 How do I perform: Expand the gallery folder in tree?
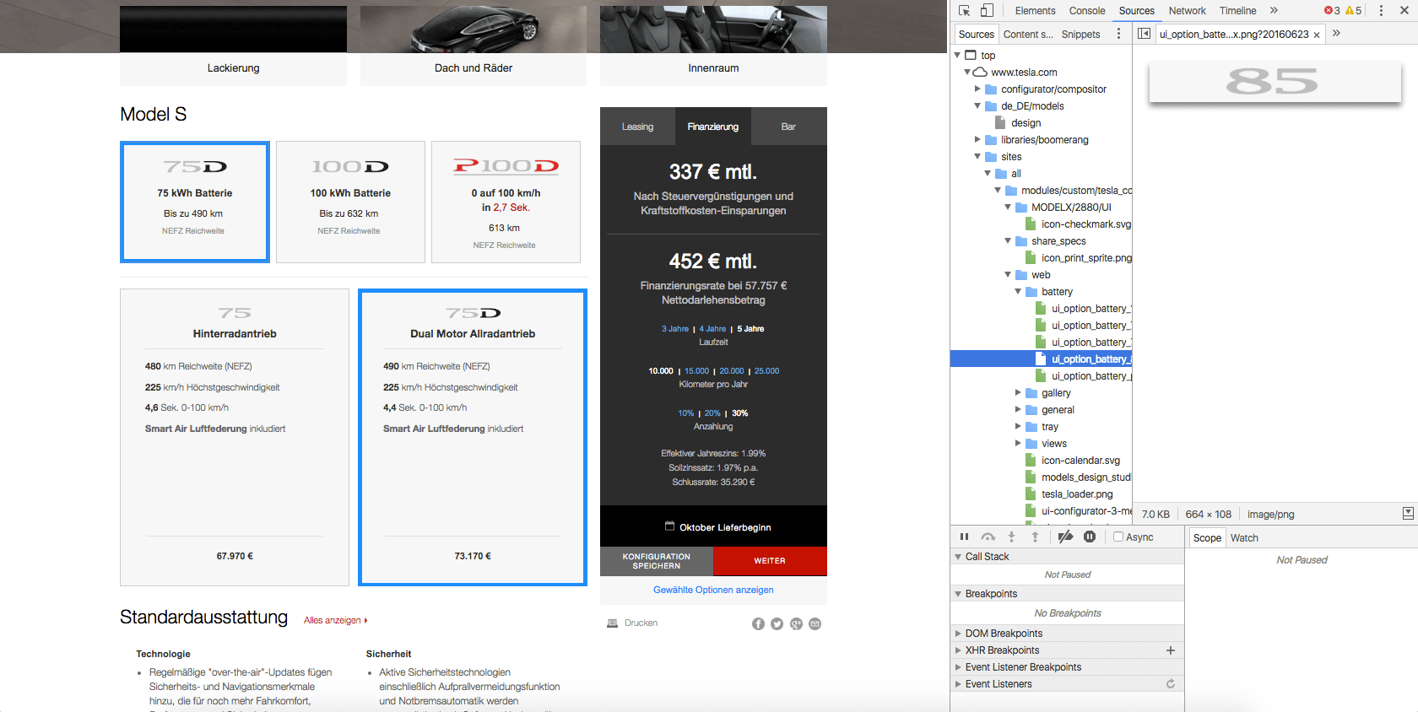(1018, 393)
